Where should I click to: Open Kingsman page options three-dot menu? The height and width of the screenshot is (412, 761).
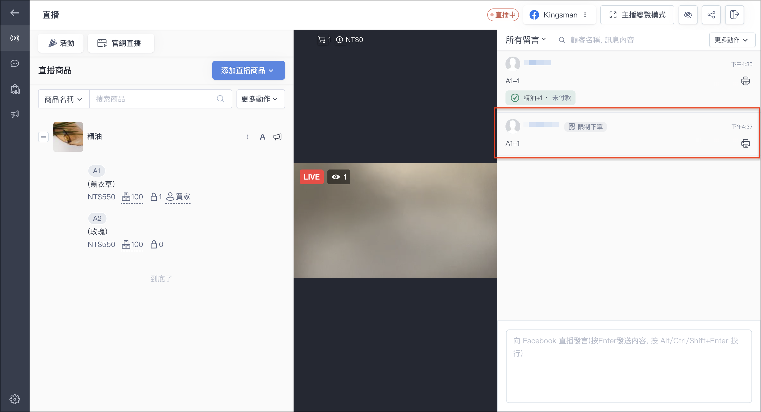pos(585,15)
